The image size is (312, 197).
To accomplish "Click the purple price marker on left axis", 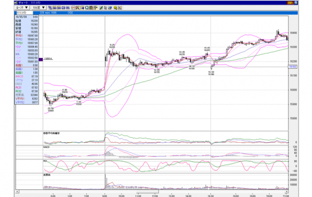I will pyautogui.click(x=40, y=59).
